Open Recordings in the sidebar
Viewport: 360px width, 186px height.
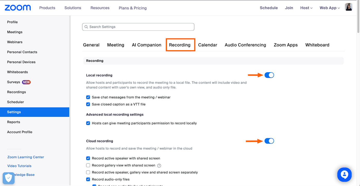click(16, 92)
